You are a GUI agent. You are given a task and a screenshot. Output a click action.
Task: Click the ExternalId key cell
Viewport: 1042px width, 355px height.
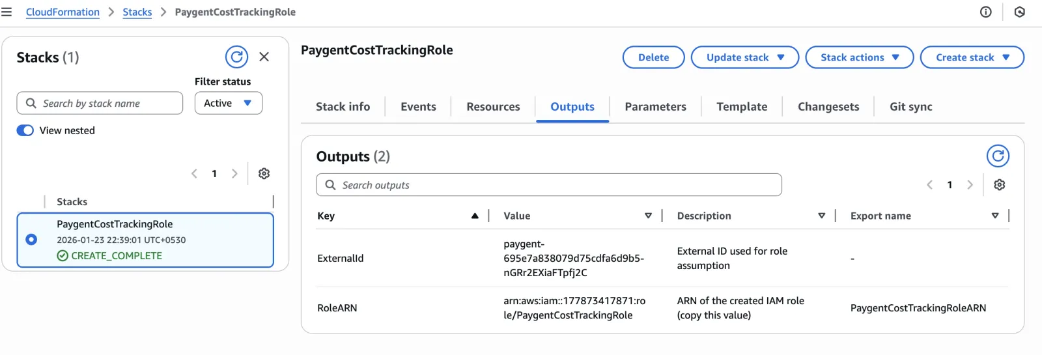[x=340, y=259]
